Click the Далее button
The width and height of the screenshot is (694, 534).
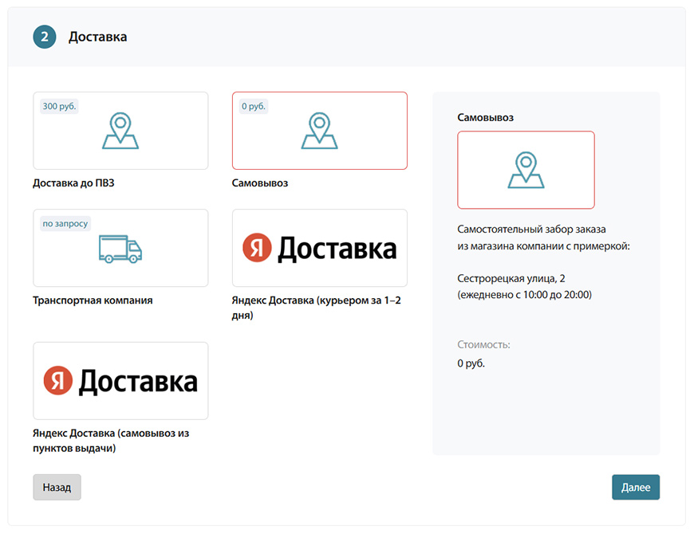tap(636, 487)
